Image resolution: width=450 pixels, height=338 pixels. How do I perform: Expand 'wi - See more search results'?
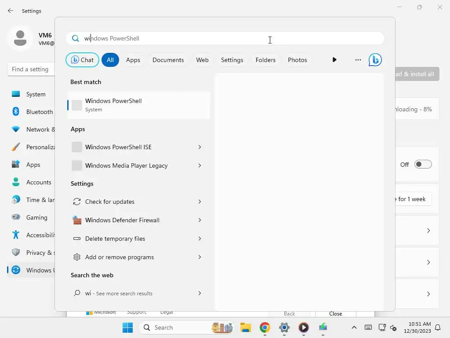200,293
